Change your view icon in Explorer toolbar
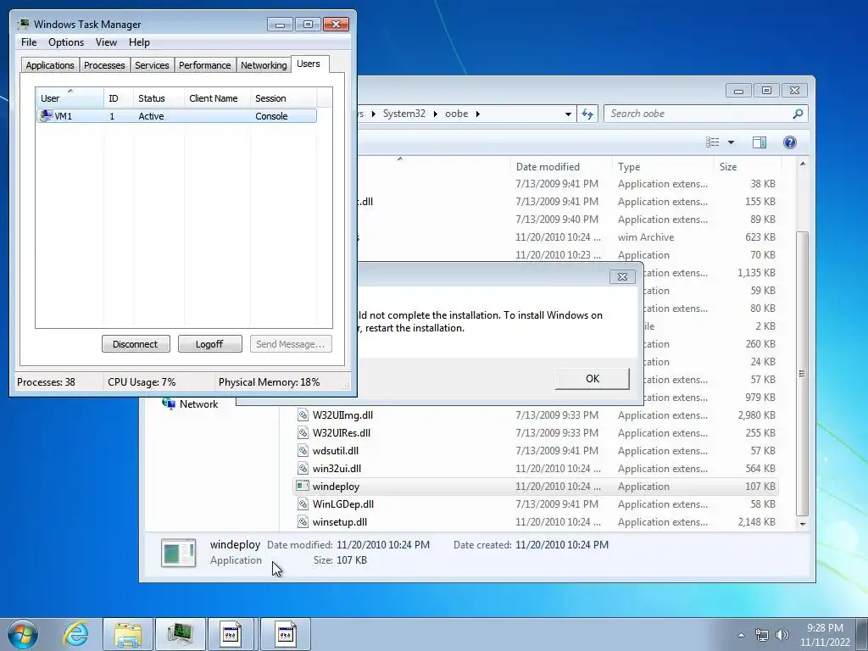Image resolution: width=868 pixels, height=651 pixels. coord(712,142)
